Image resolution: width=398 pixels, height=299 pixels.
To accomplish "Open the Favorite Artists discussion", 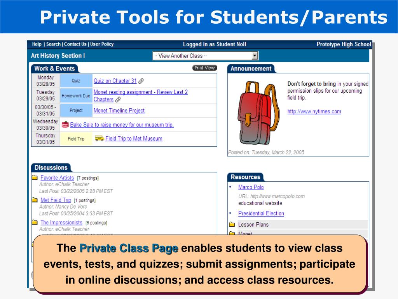I will (x=57, y=178).
